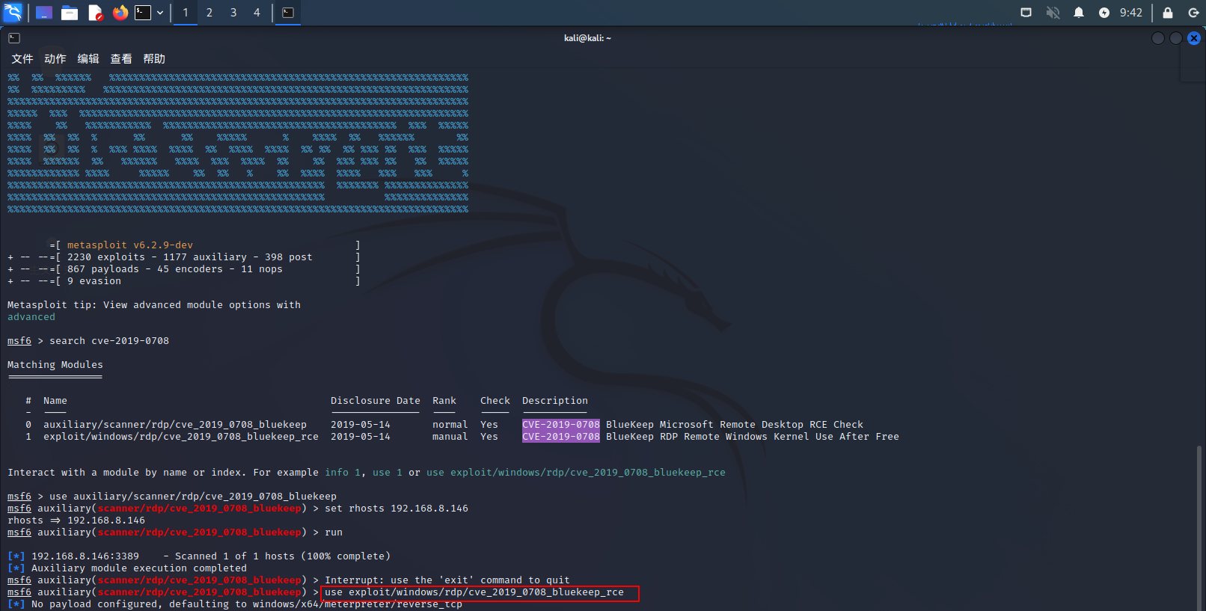
Task: Switch to workspace 1
Action: point(186,13)
